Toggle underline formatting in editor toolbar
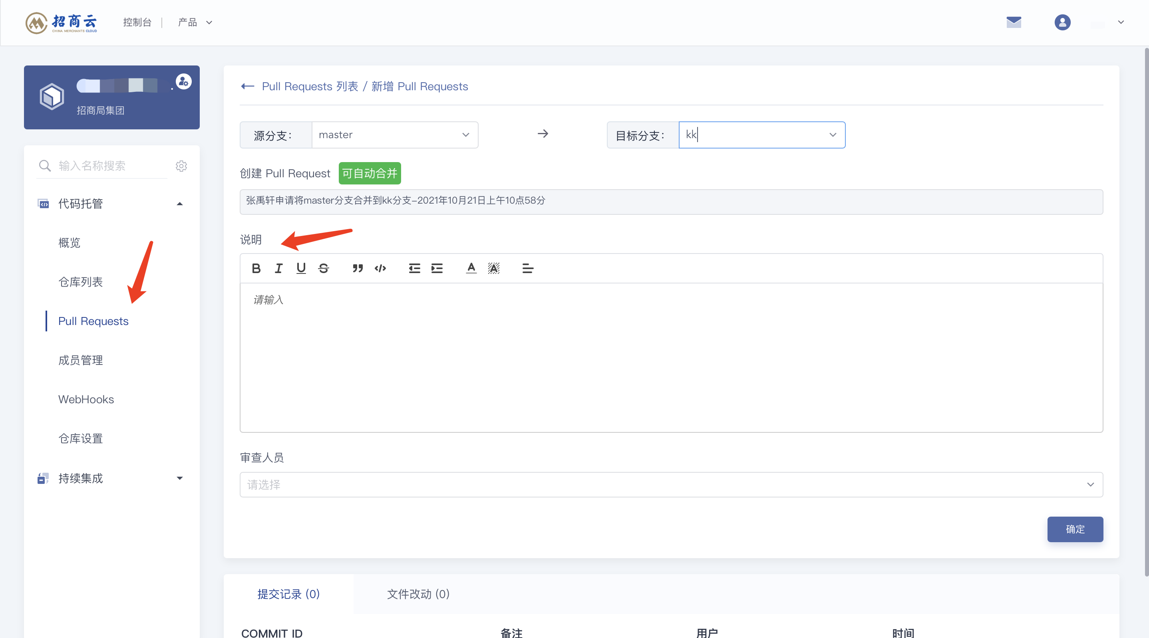 coord(301,268)
